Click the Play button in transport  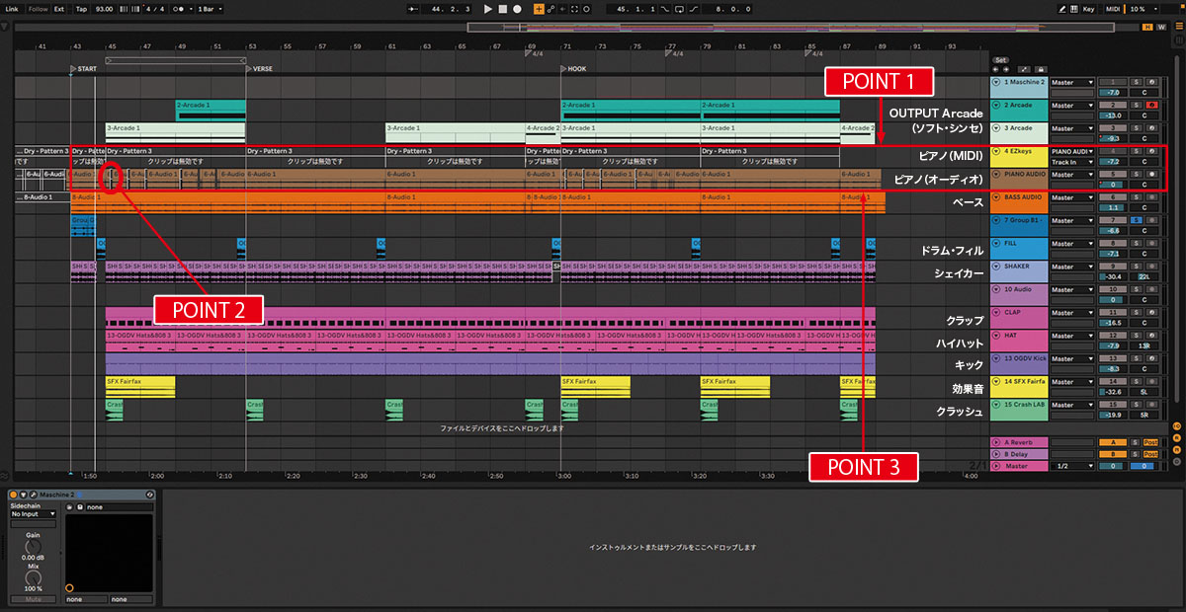tap(488, 9)
